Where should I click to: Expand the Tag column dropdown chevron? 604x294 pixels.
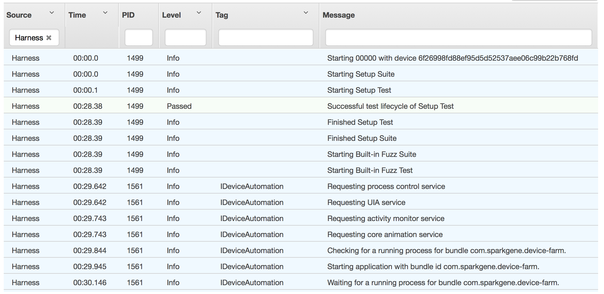point(306,13)
